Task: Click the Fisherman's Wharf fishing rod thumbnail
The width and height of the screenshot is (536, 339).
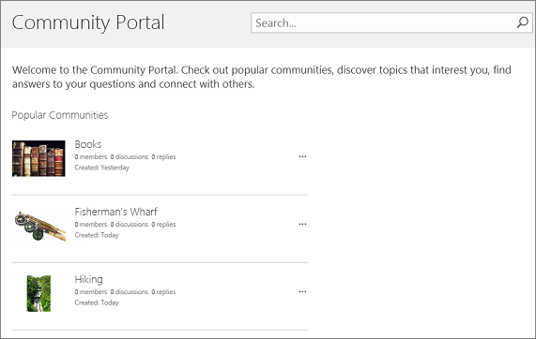Action: [x=38, y=226]
